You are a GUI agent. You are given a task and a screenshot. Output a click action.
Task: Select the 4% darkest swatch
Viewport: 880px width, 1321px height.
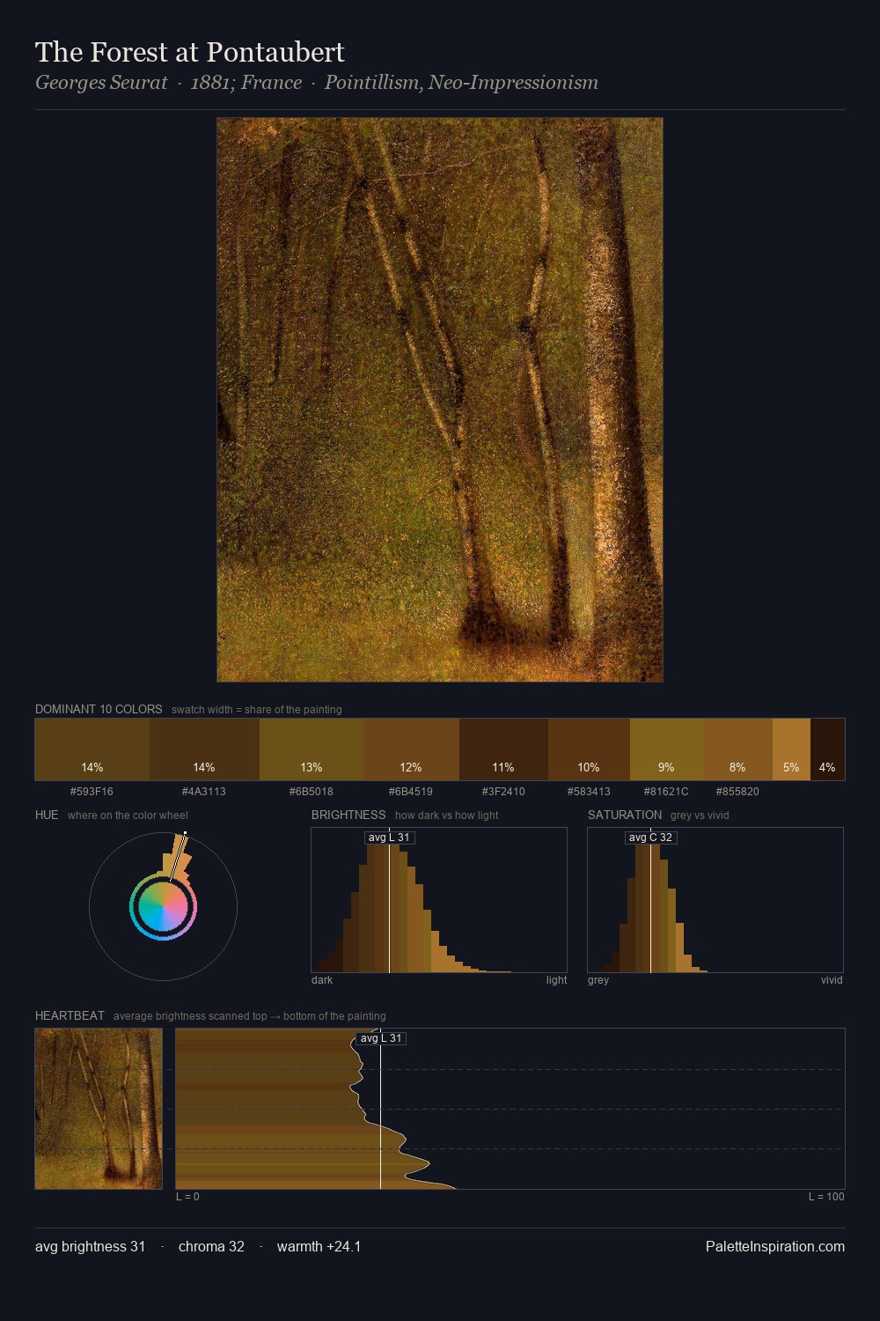point(827,749)
